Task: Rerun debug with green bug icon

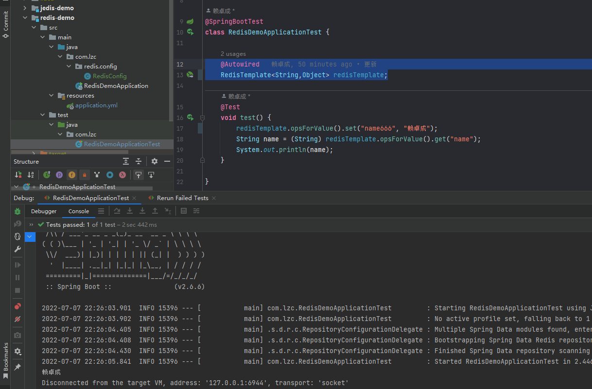Action: click(x=17, y=211)
